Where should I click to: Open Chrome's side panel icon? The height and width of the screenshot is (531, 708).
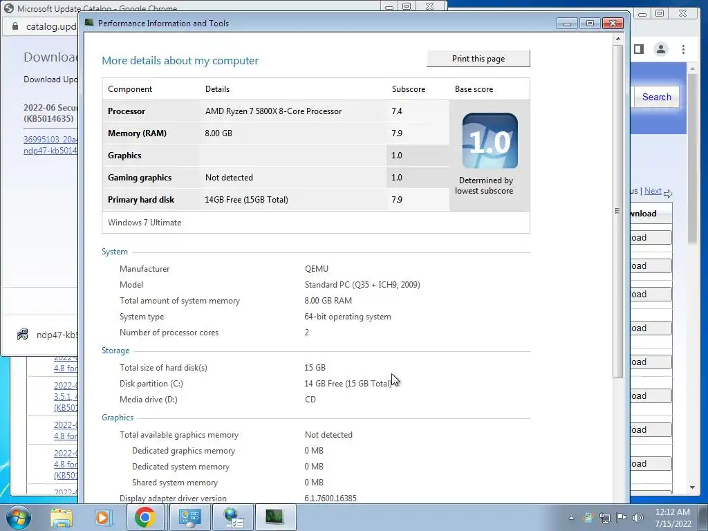pos(638,49)
